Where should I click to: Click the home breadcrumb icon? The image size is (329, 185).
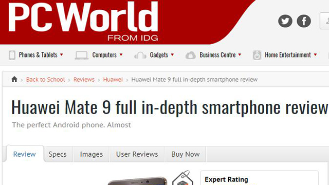[14, 79]
